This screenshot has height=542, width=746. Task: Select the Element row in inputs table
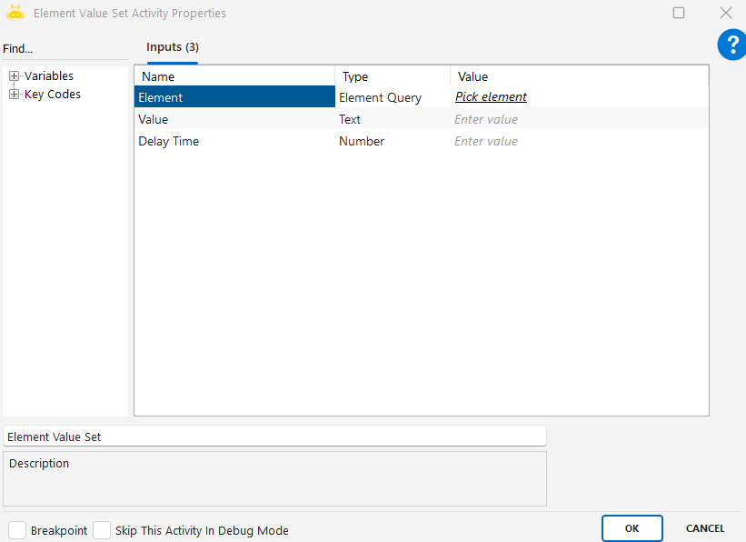234,97
